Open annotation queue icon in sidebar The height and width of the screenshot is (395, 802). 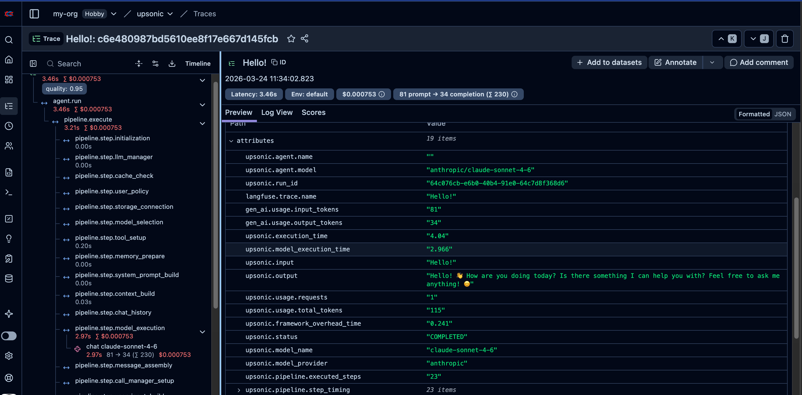(x=9, y=259)
